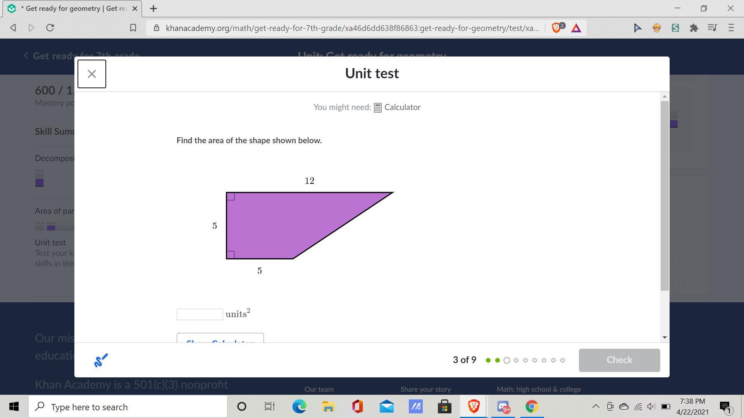The image size is (744, 418).
Task: Open playlist queue toolbar icon
Action: coord(712,28)
